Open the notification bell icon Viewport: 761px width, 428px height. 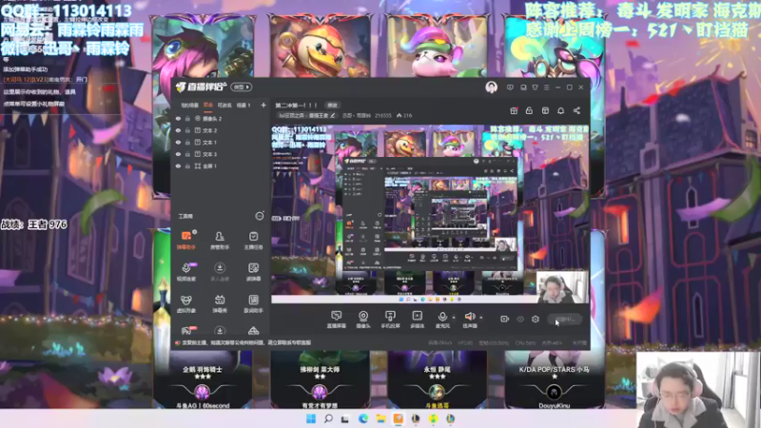click(560, 110)
